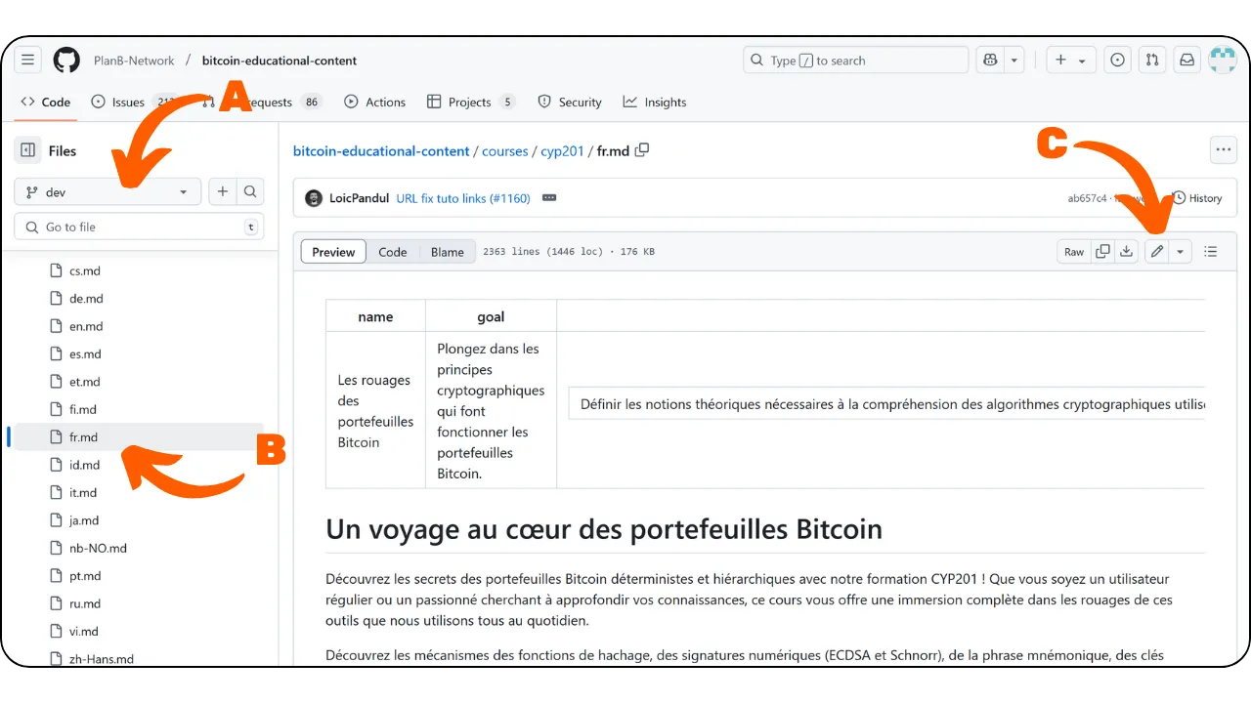The image size is (1251, 703).
Task: Open commit hash ab657c4
Action: (x=1087, y=198)
